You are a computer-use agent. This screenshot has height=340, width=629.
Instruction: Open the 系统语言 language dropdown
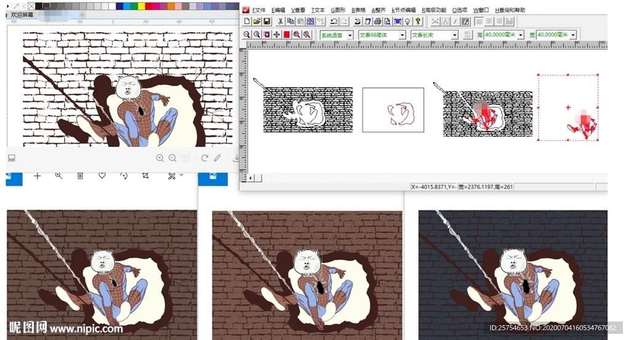(350, 35)
